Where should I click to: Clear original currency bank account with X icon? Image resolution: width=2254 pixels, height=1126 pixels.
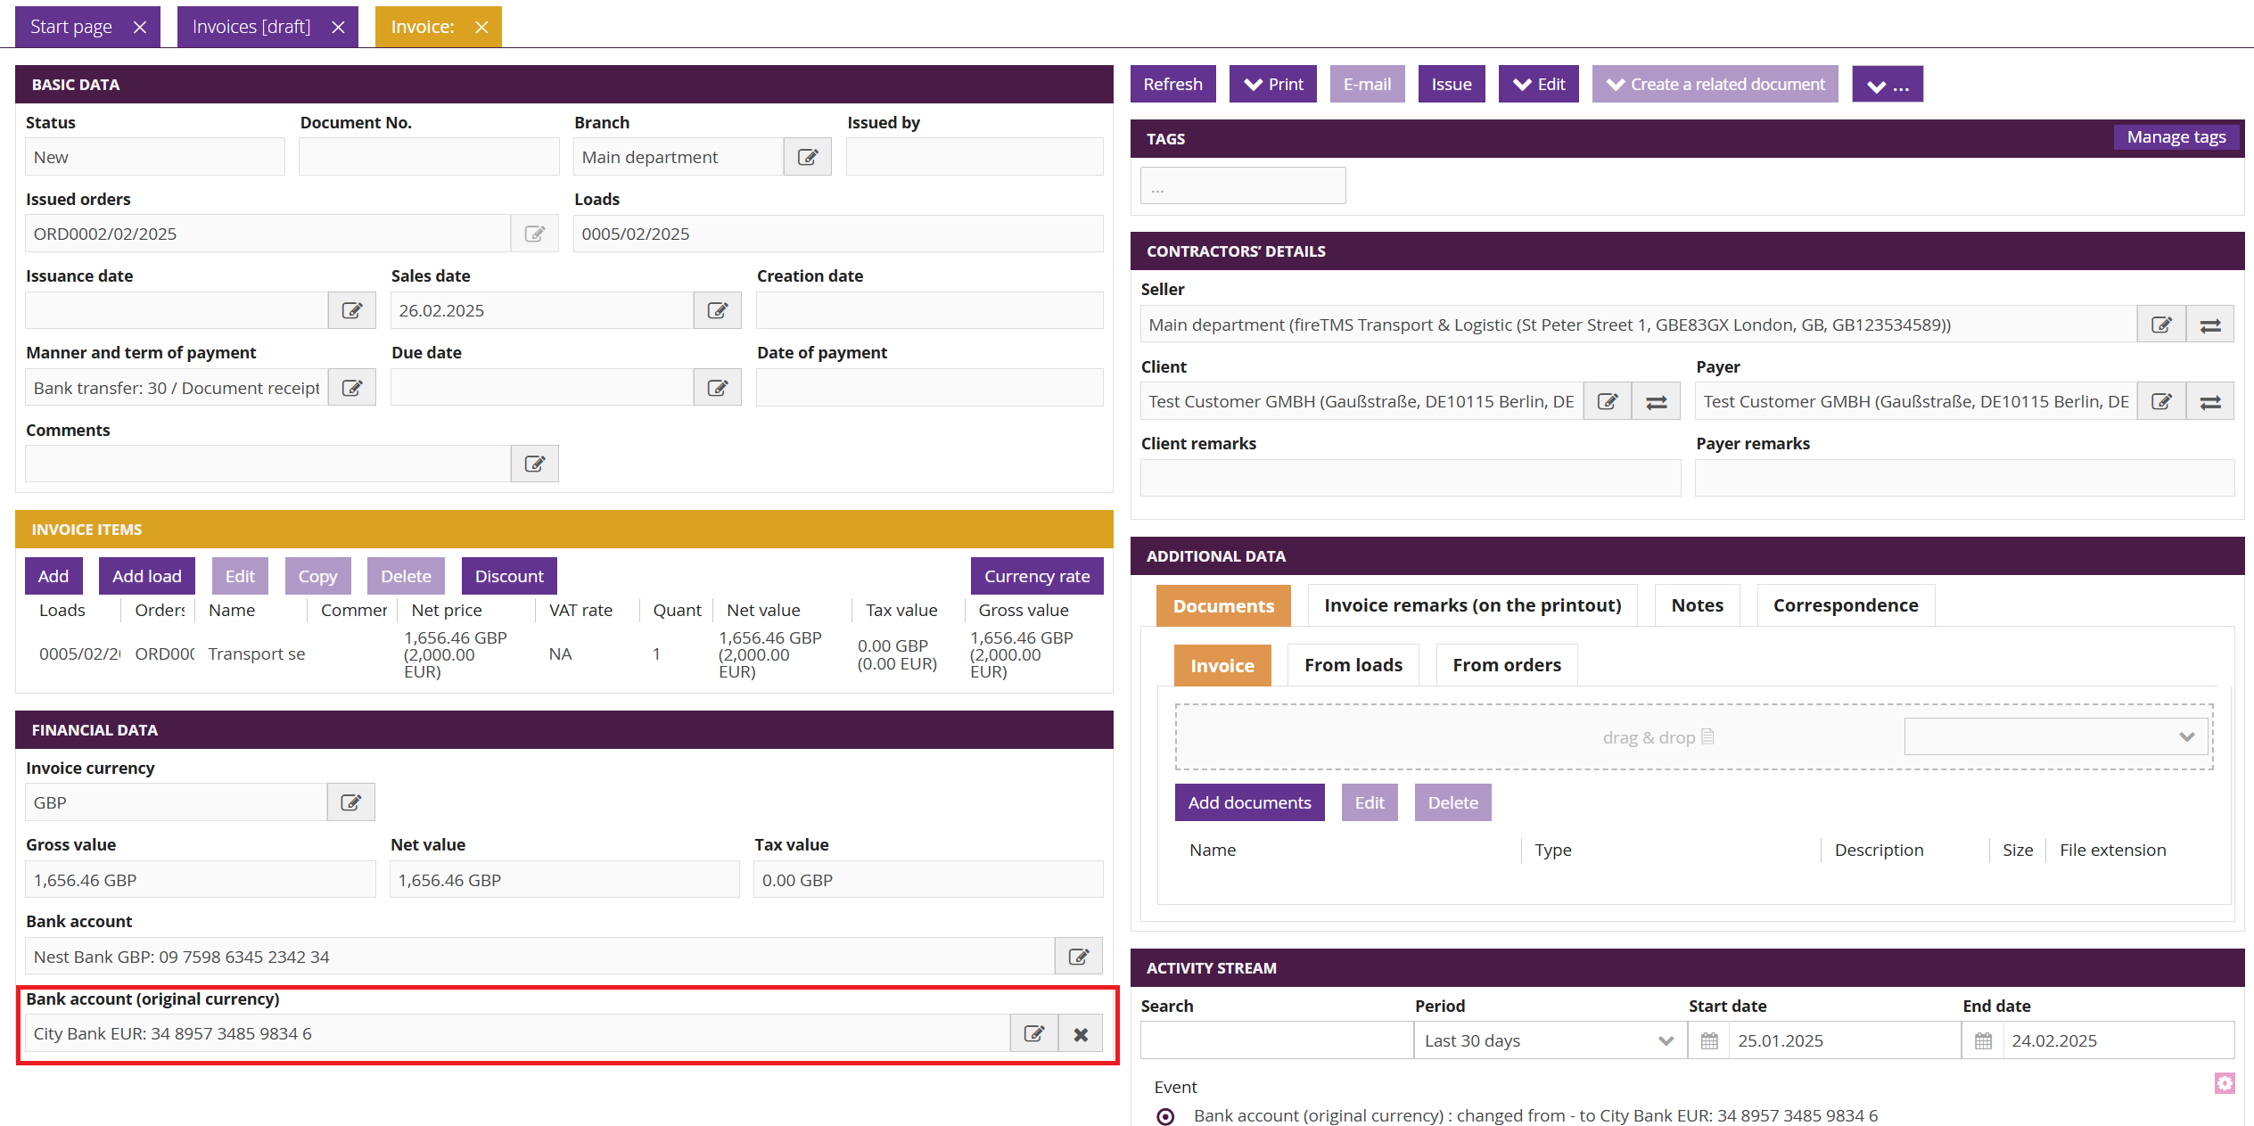click(x=1080, y=1034)
